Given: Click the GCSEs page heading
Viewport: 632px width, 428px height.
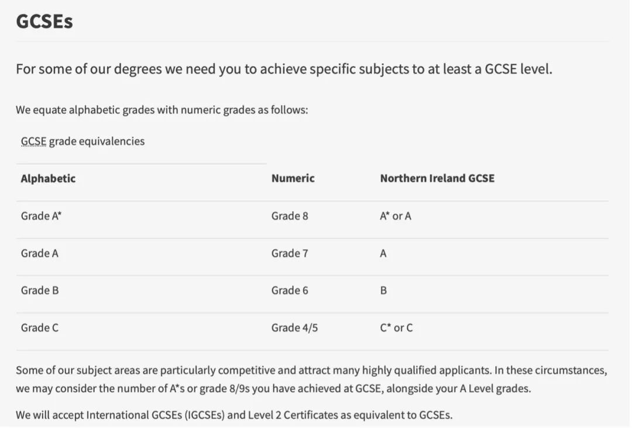Looking at the screenshot, I should click(x=44, y=22).
